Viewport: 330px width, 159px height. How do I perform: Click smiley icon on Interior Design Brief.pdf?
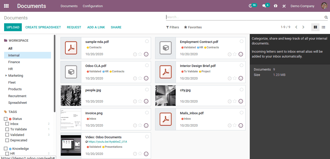241,78
